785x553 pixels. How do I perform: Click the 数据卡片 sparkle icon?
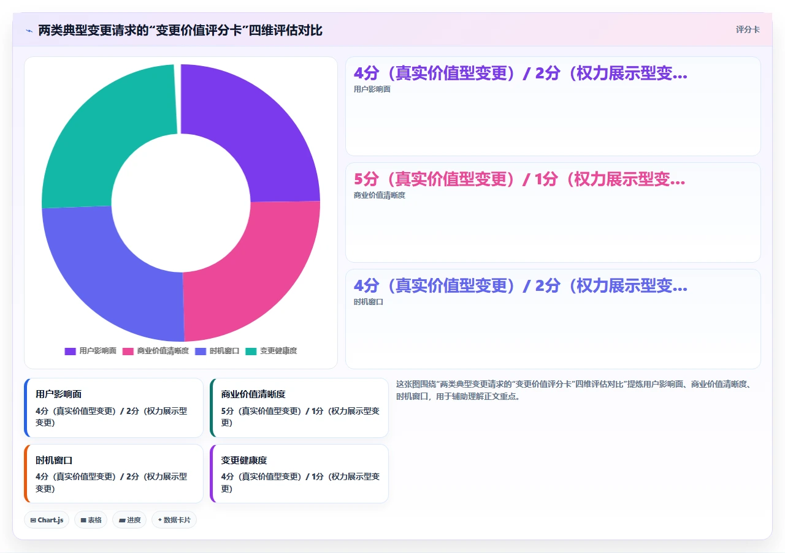(160, 520)
